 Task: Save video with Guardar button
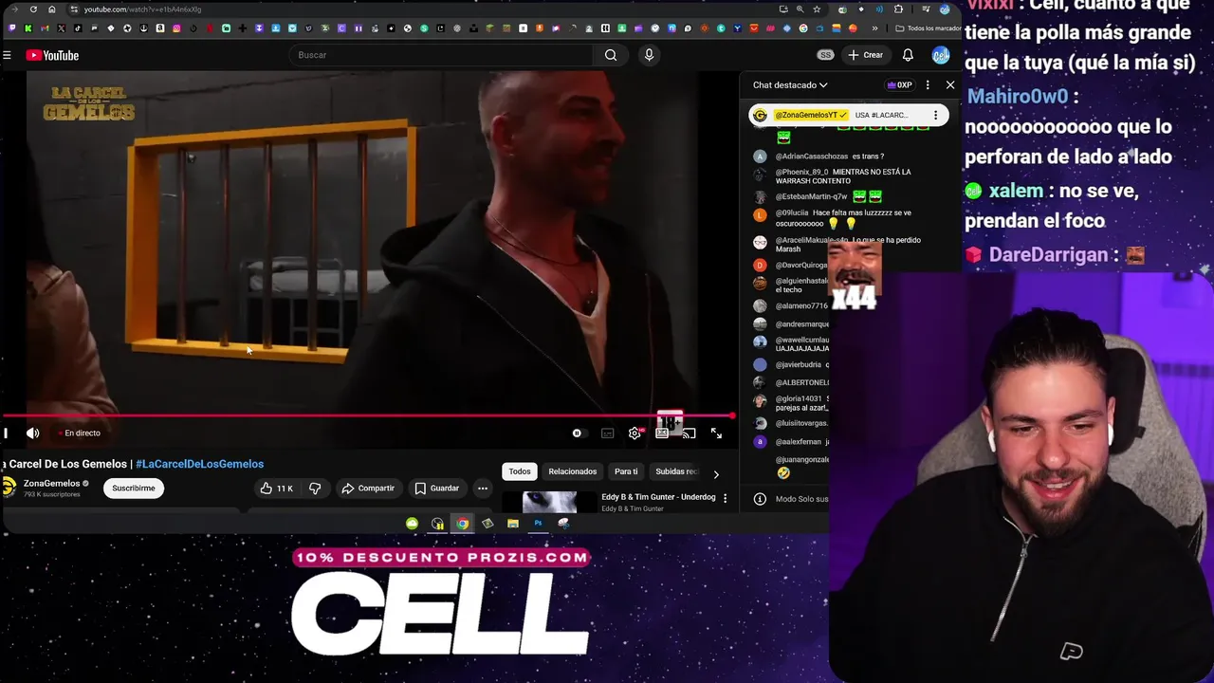tap(436, 489)
